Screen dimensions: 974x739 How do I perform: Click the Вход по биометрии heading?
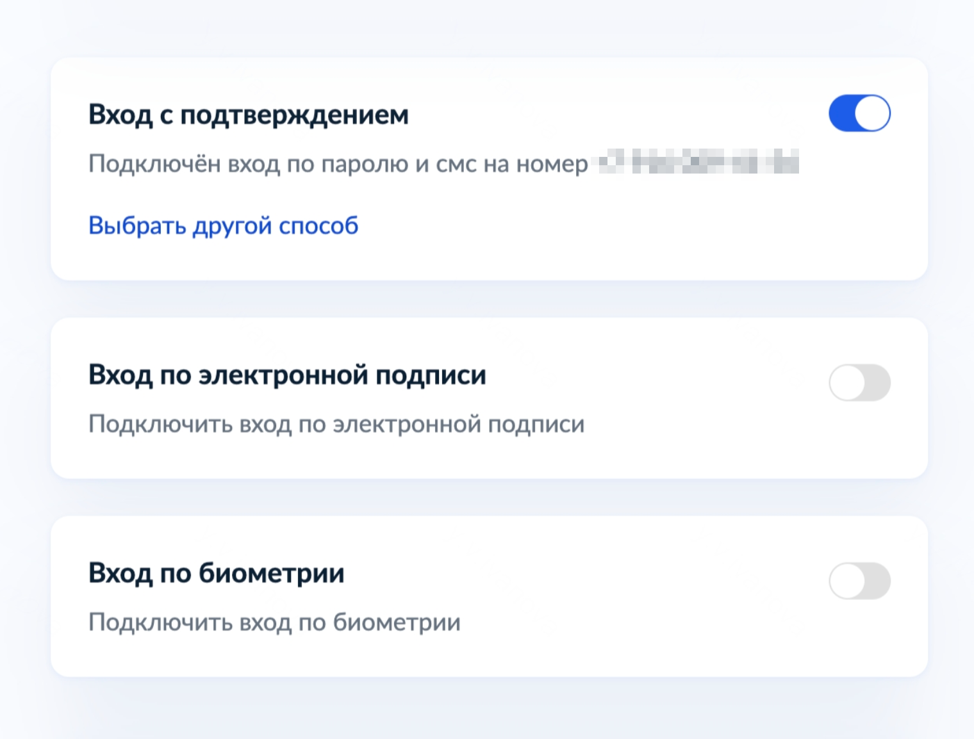216,573
